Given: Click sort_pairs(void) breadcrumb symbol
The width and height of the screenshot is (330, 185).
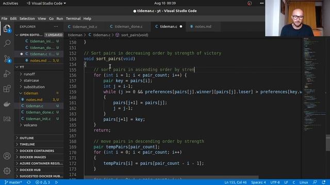Looking at the screenshot, I should pyautogui.click(x=132, y=35).
